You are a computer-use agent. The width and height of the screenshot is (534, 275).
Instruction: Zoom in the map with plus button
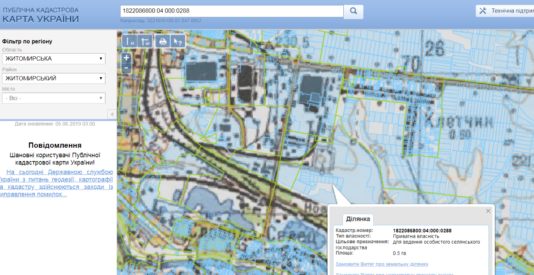(x=126, y=58)
